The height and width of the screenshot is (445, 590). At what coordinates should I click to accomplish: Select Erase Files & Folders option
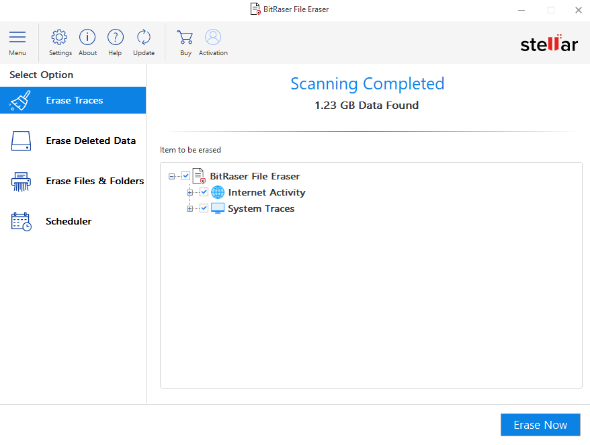[x=73, y=181]
